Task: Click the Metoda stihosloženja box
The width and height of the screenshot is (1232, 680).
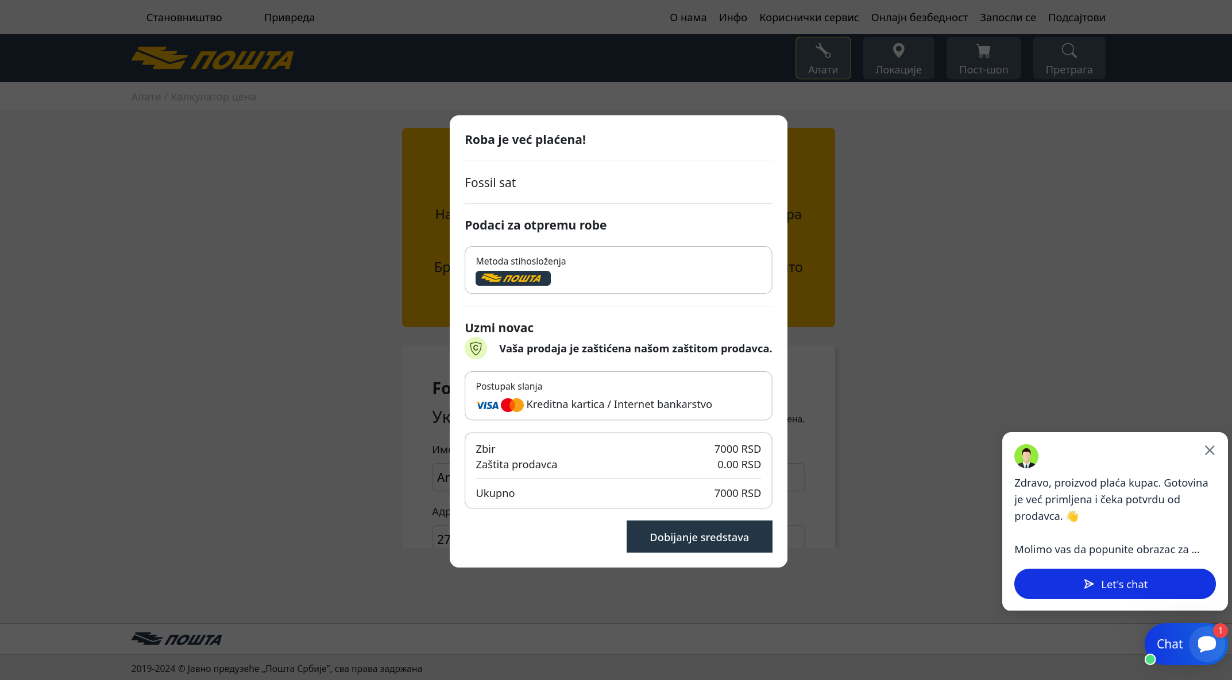Action: pos(618,270)
